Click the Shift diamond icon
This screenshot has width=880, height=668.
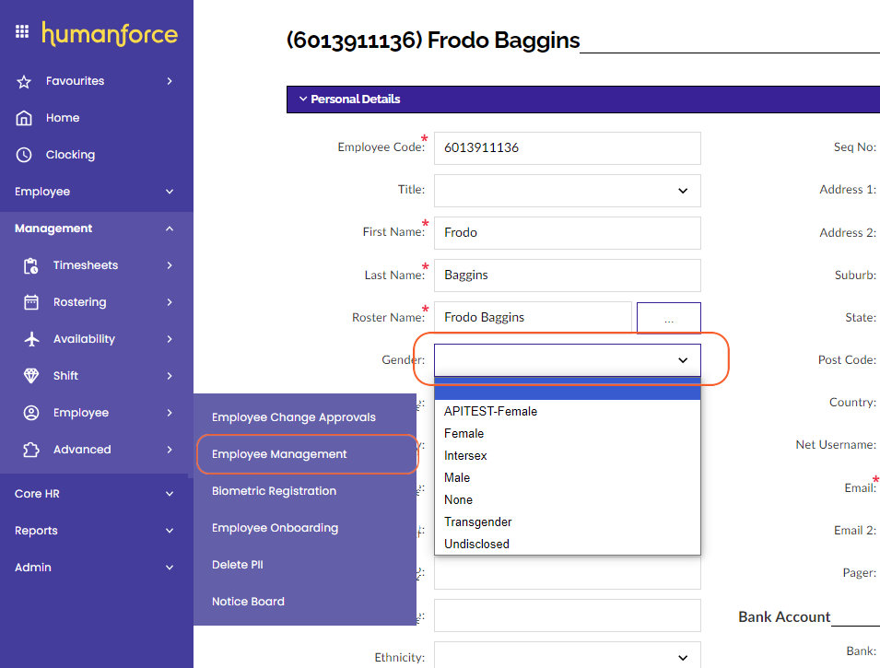click(x=31, y=376)
